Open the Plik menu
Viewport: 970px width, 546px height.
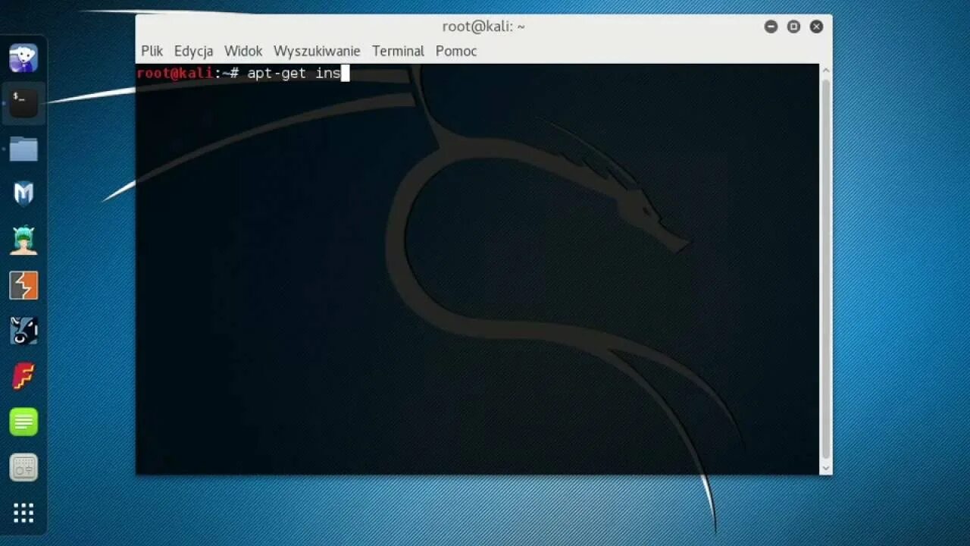click(x=152, y=51)
